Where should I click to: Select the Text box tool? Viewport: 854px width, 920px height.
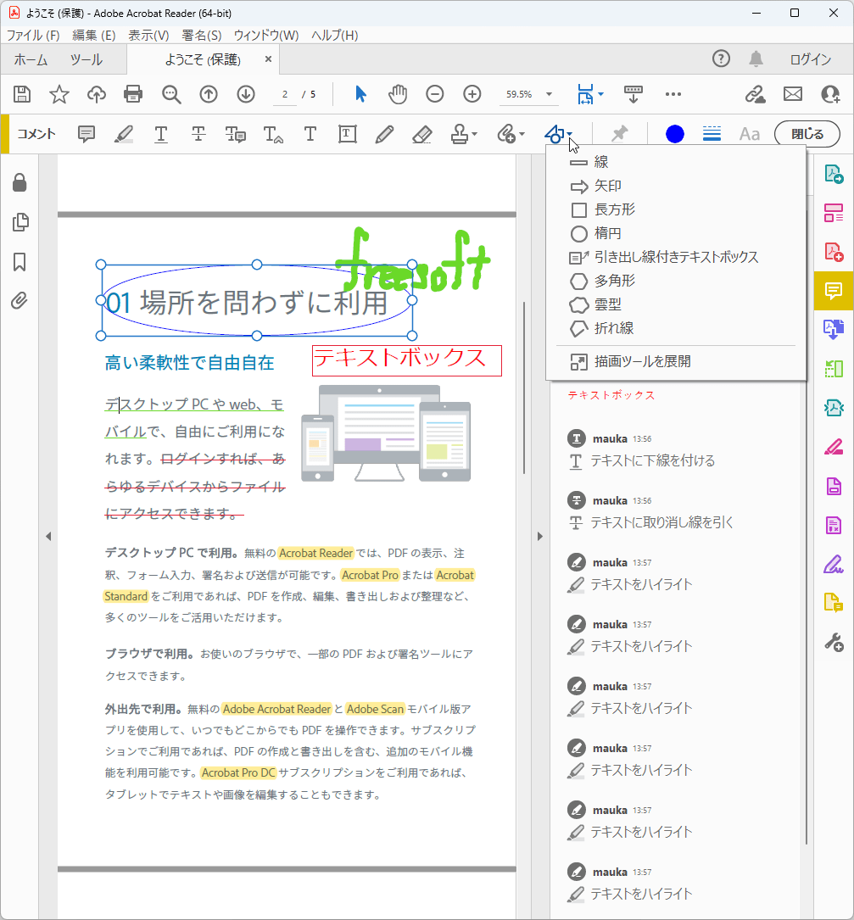[348, 134]
